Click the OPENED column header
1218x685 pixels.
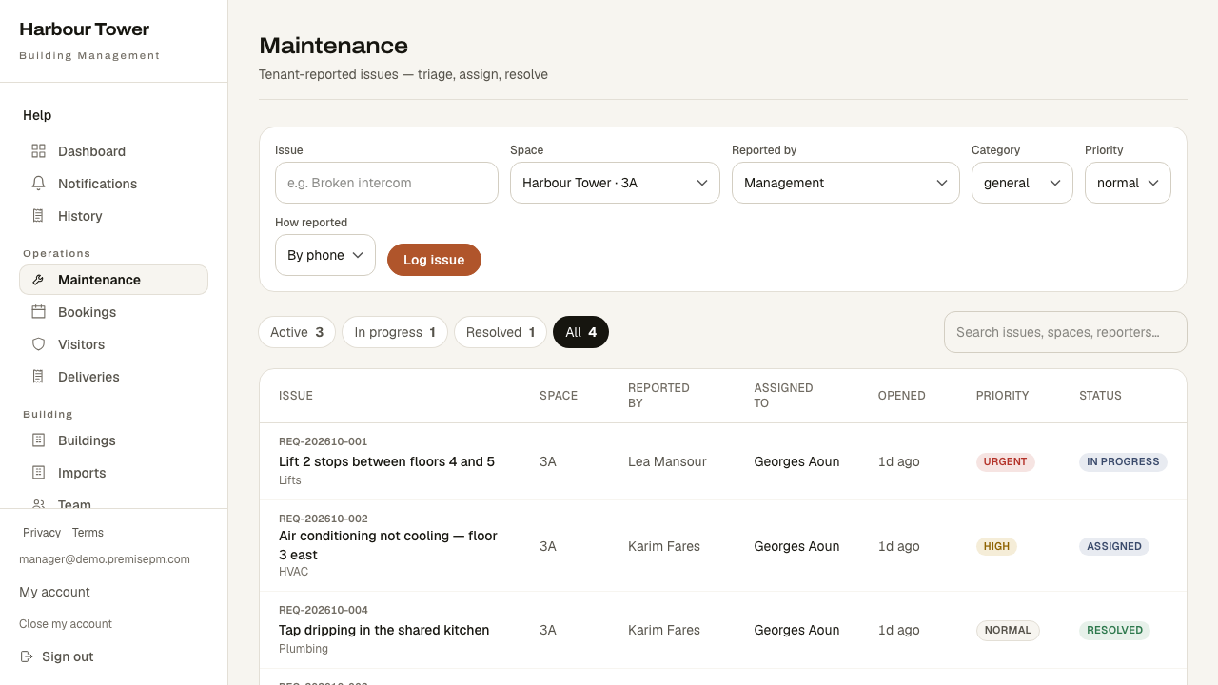point(901,396)
